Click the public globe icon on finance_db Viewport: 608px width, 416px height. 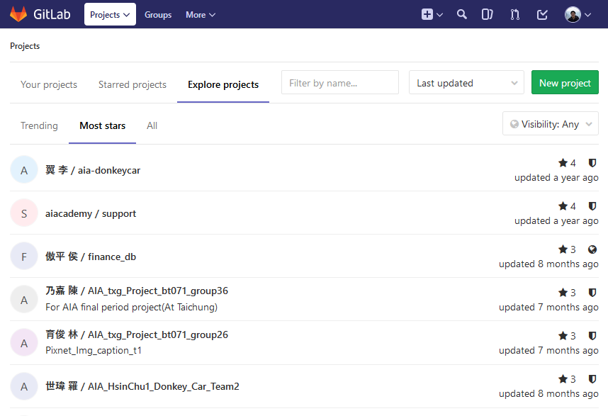[592, 249]
